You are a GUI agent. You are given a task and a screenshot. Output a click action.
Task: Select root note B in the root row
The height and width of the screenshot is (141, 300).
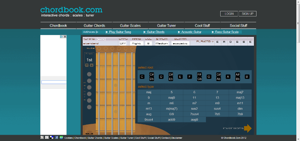(247, 77)
